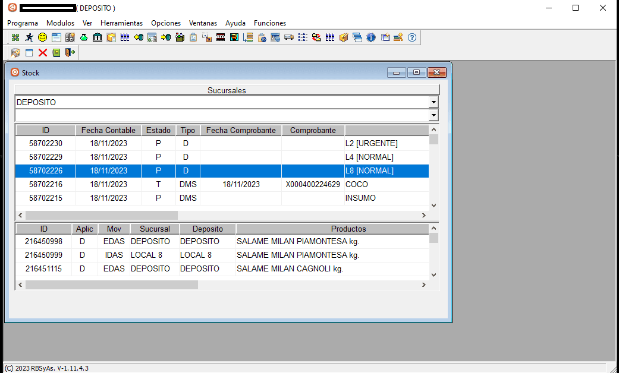Select the row with ID 58702230
Image resolution: width=619 pixels, height=373 pixels.
point(222,143)
